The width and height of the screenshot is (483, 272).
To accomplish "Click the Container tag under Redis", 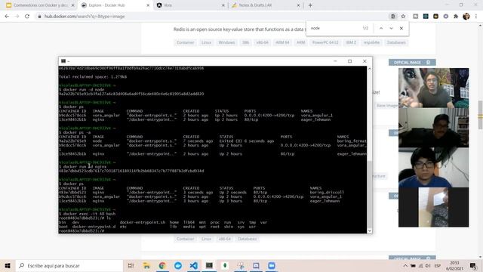I will [x=186, y=42].
